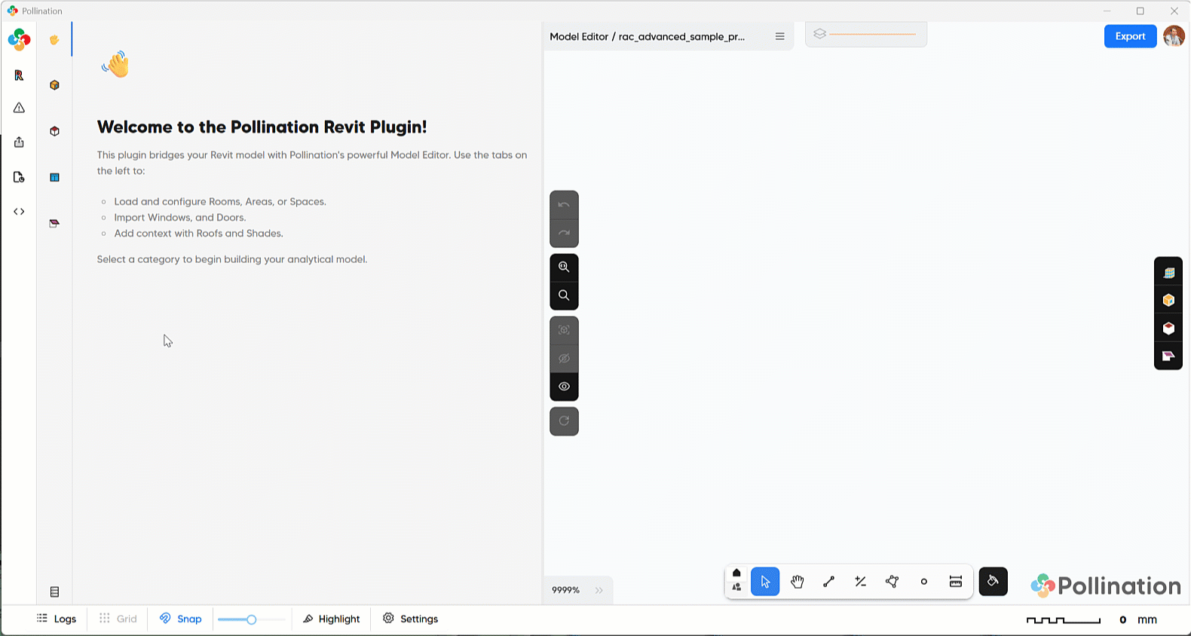Image resolution: width=1191 pixels, height=636 pixels.
Task: Click the show-all eye icon
Action: 564,387
